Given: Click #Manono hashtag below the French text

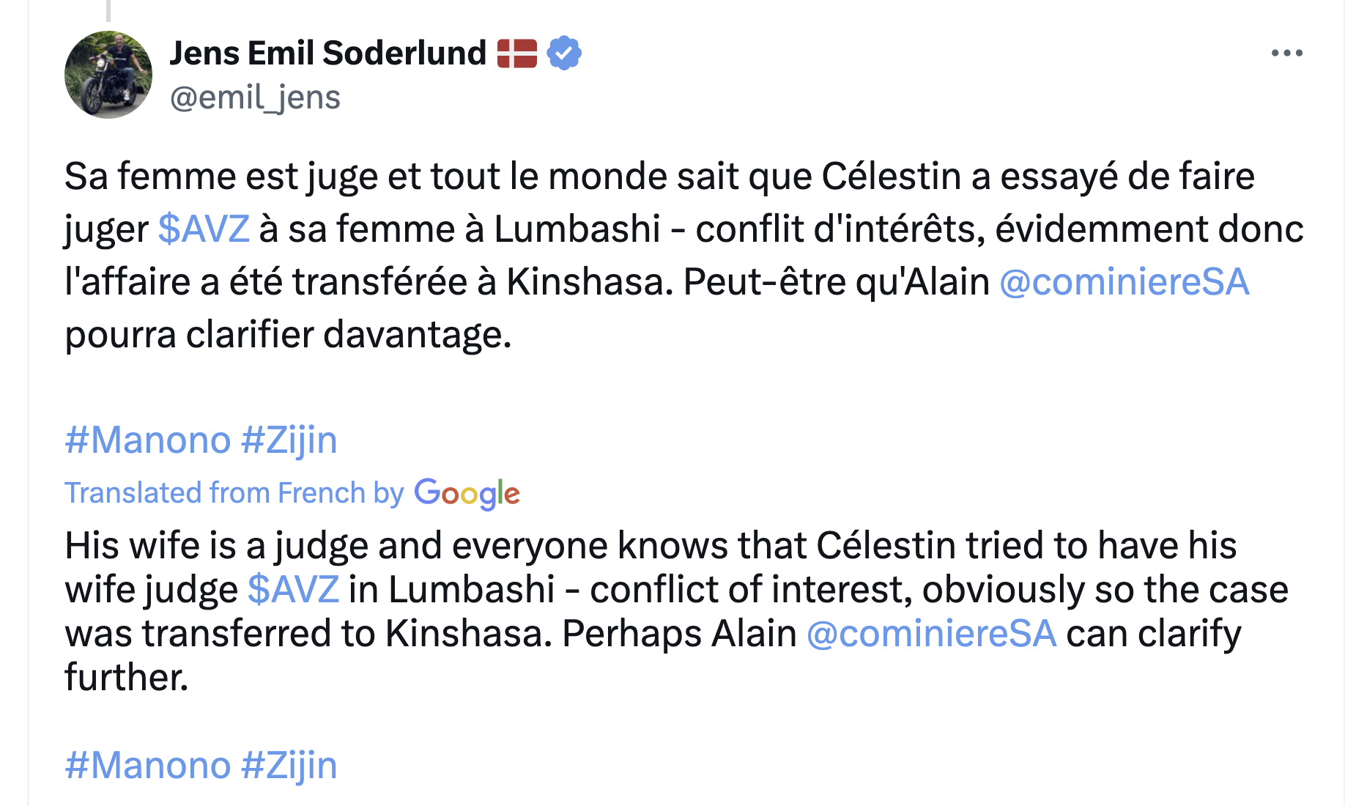Looking at the screenshot, I should coord(148,440).
